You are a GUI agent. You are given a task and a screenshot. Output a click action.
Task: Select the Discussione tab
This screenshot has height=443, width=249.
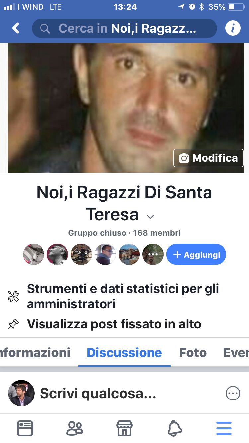[x=124, y=352]
